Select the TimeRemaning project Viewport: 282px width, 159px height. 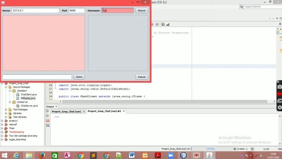pyautogui.click(x=16, y=132)
